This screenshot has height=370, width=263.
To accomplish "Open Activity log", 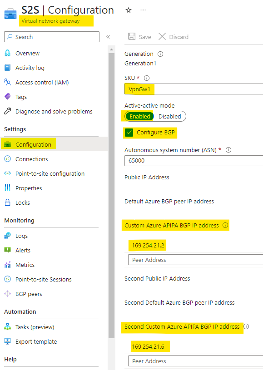I will pos(30,68).
